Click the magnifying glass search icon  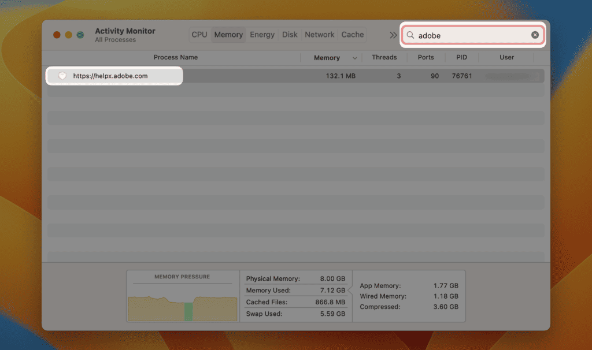[x=410, y=35]
